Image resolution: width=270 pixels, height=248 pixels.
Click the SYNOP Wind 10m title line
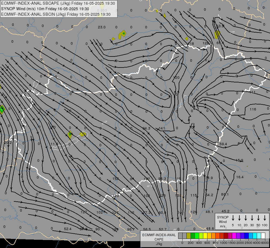click(x=45, y=9)
